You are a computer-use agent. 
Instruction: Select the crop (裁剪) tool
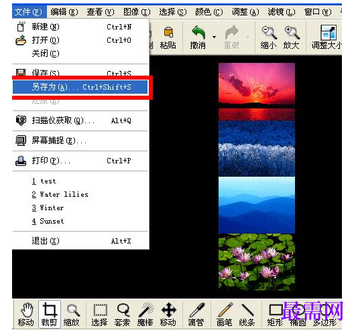tap(49, 315)
